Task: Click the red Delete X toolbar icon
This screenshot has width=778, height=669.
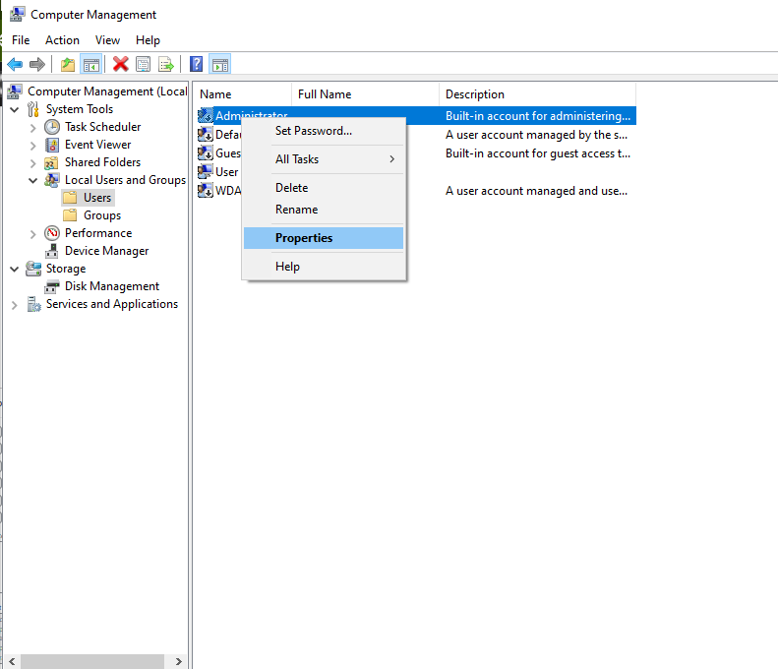Action: click(121, 64)
